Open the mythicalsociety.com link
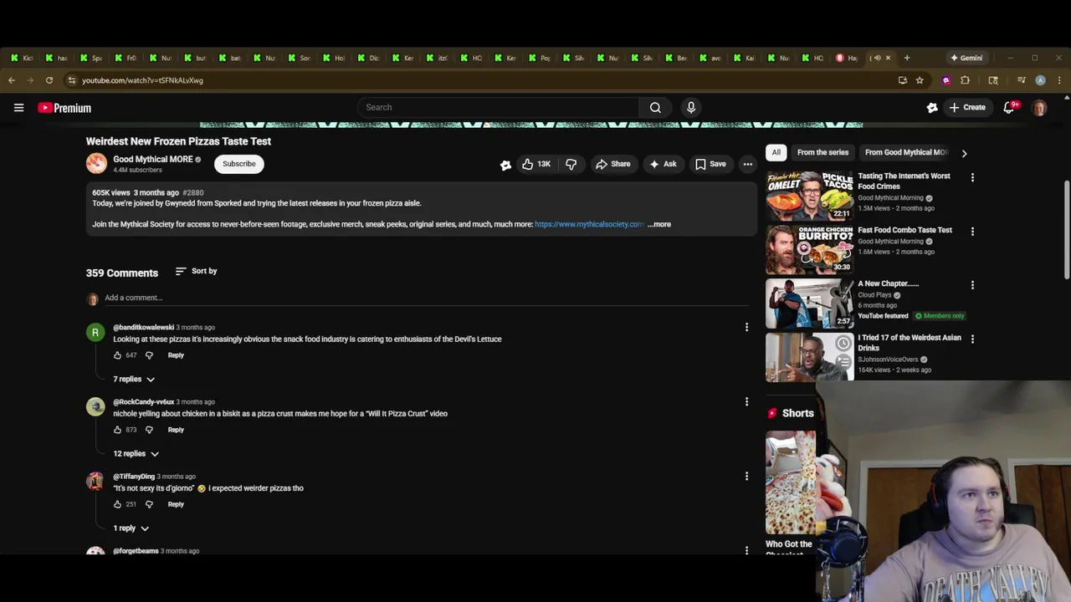 coord(589,224)
